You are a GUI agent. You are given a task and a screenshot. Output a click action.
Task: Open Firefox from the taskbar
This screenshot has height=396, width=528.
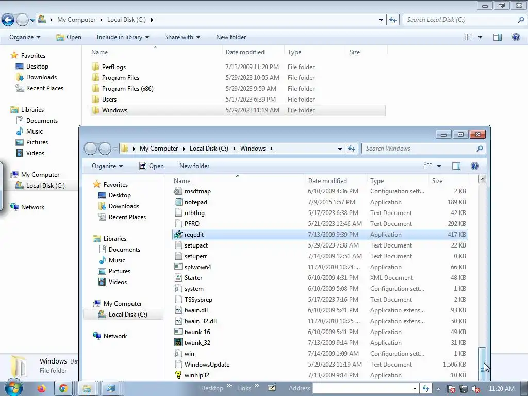coord(41,389)
